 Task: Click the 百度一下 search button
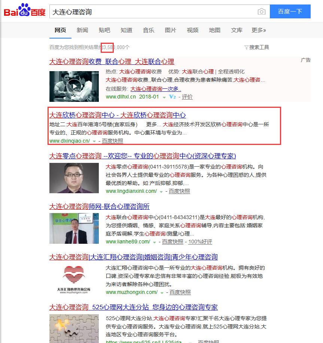point(290,11)
